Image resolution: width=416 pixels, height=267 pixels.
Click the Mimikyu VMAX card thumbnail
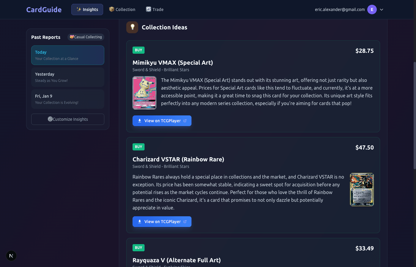point(144,93)
